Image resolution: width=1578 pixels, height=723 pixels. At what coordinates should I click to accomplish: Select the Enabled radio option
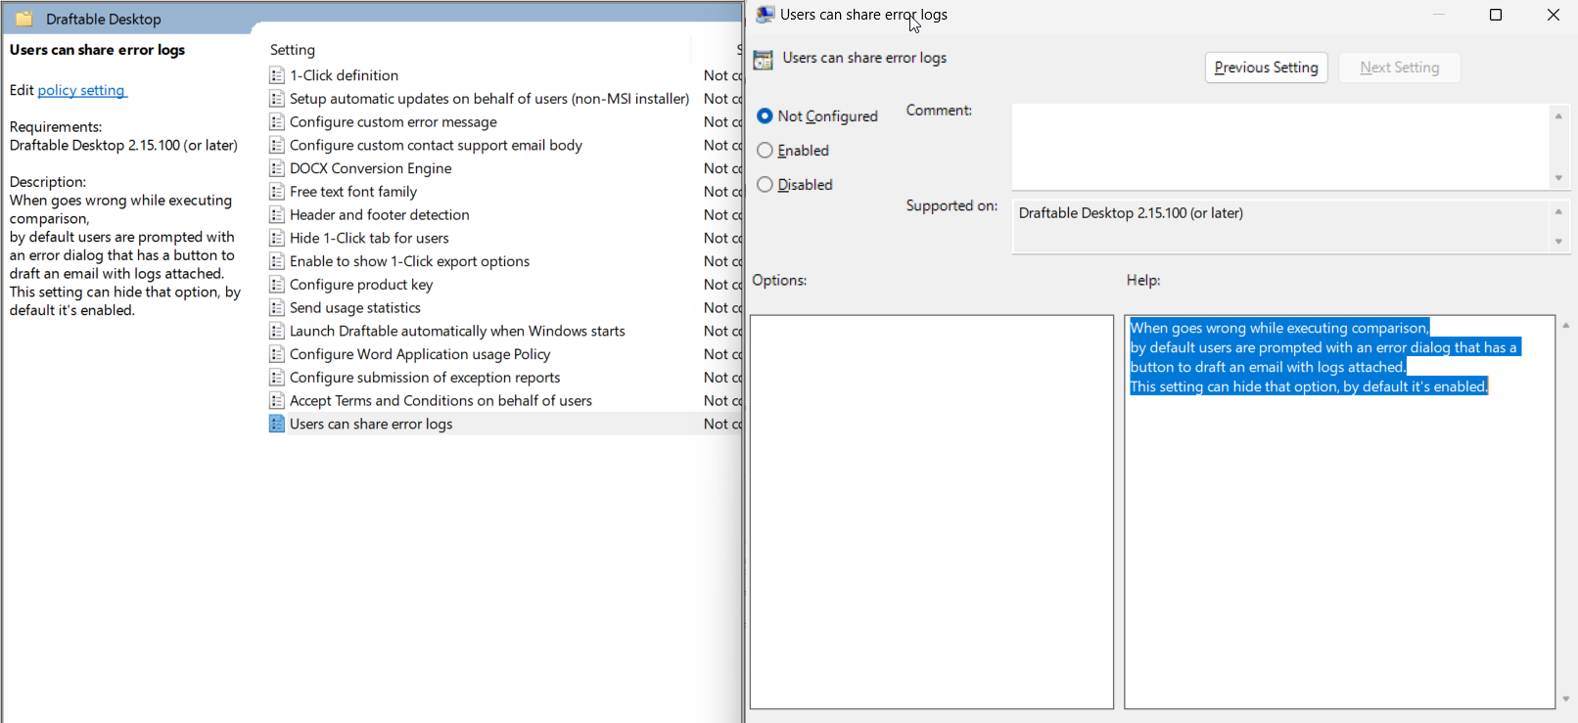click(766, 151)
